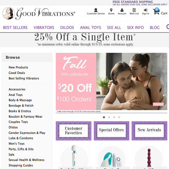This screenshot has width=169, height=169.
Task: Open the VIBRATORS menu
Action: [44, 27]
